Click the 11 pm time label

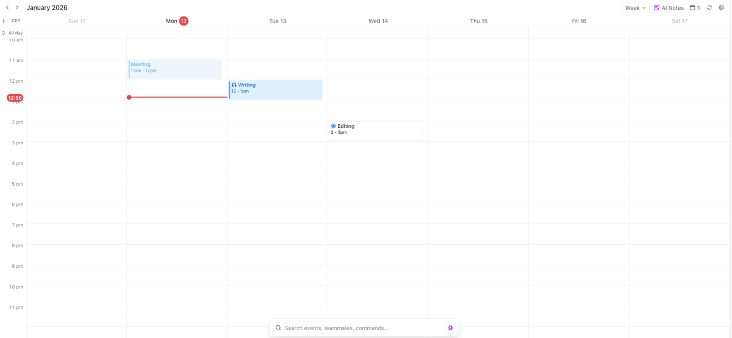(x=16, y=307)
